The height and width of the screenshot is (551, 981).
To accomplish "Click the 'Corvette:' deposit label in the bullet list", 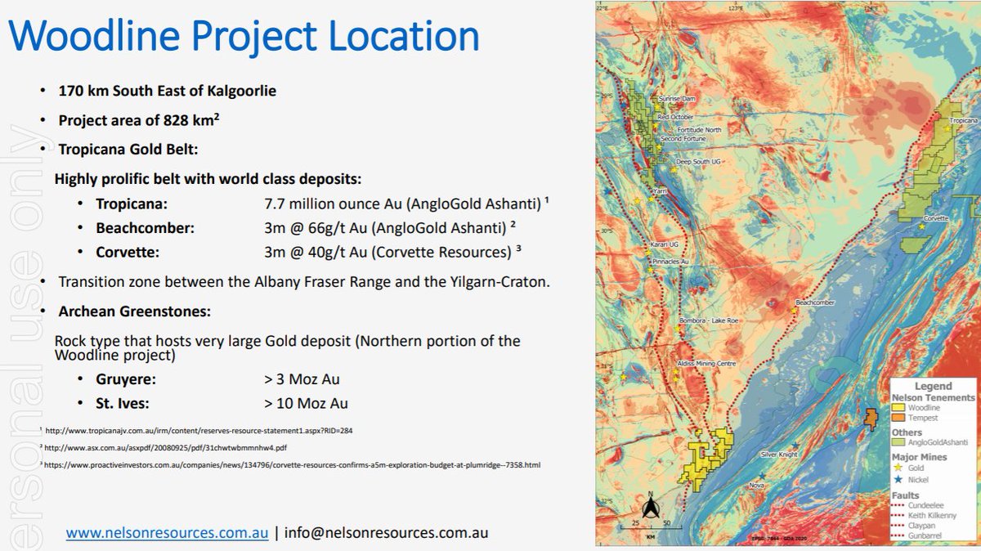I will [127, 252].
